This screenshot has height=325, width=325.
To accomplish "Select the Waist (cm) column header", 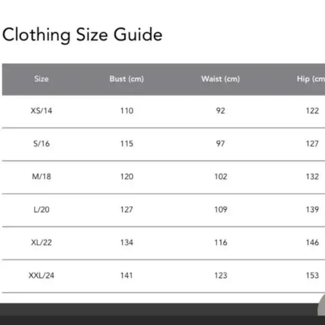I will [221, 79].
